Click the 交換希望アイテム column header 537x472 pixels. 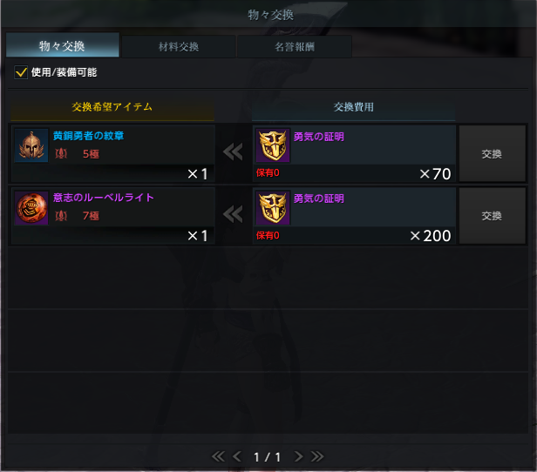(112, 107)
